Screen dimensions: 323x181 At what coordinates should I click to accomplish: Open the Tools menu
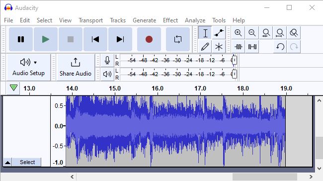pyautogui.click(x=219, y=20)
